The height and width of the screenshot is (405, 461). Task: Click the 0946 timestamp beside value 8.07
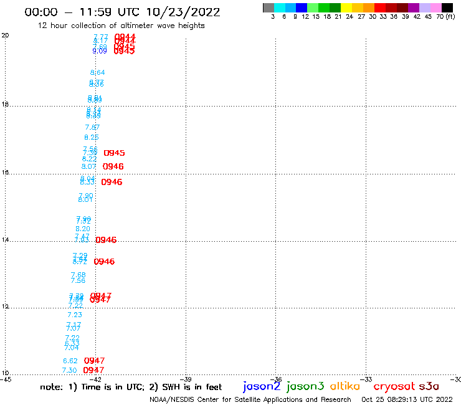point(113,166)
